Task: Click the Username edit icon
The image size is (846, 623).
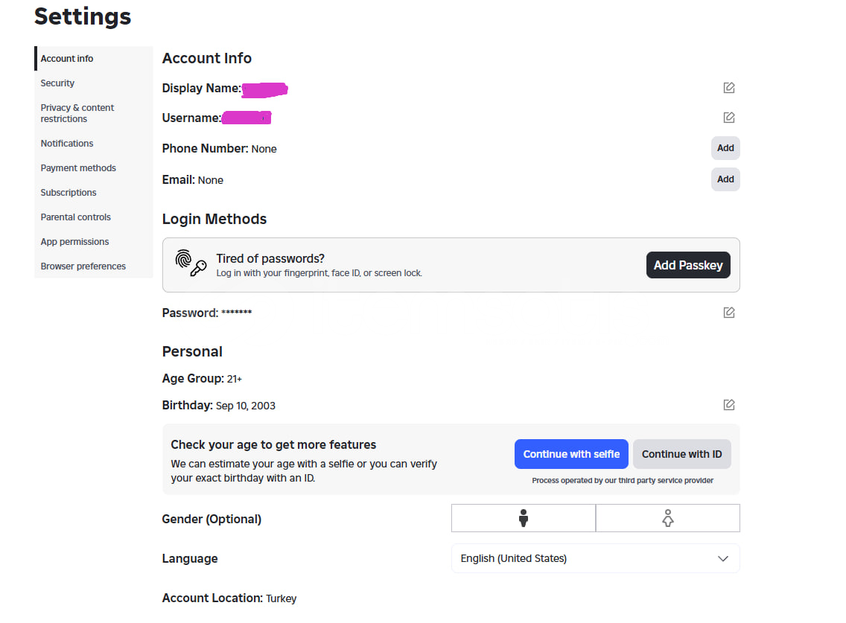Action: pos(729,118)
